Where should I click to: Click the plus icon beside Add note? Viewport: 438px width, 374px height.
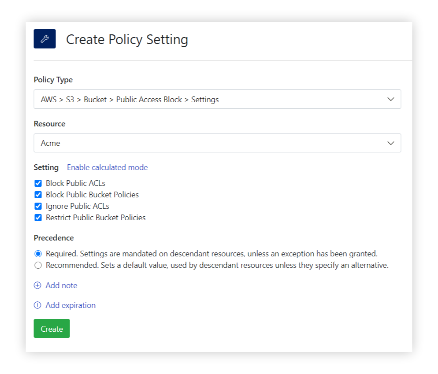[x=37, y=285]
